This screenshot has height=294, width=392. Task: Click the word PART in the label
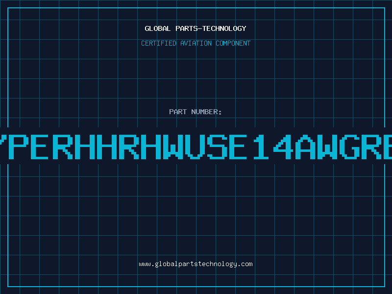178,112
